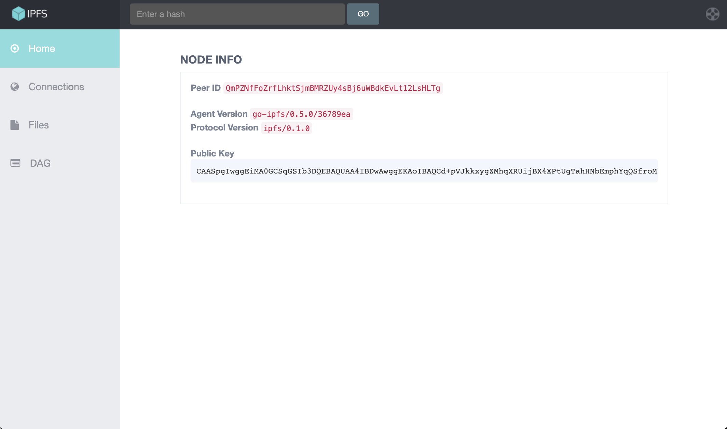Click the Connections globe icon
Image resolution: width=727 pixels, height=429 pixels.
click(x=15, y=87)
